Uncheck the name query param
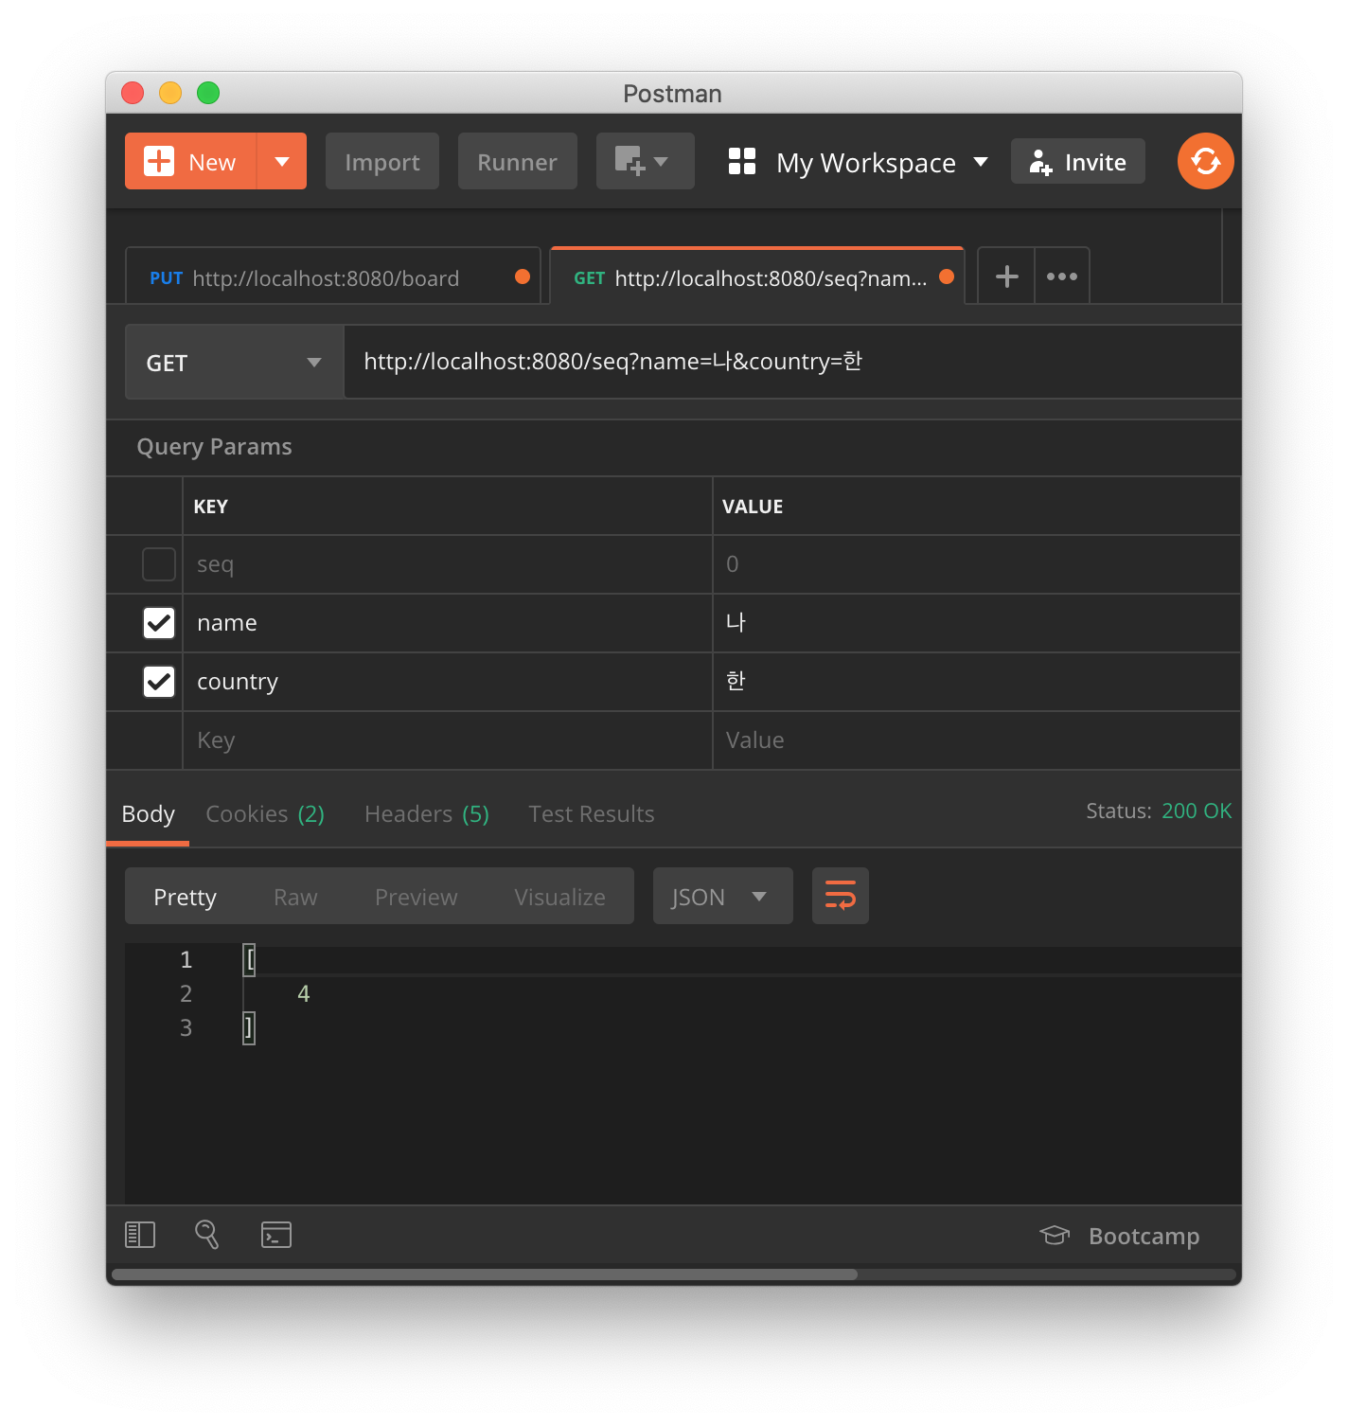 point(159,623)
